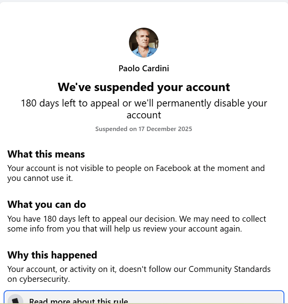Image resolution: width=288 pixels, height=304 pixels.
Task: Click the book icon beside Read more
Action: 15,300
